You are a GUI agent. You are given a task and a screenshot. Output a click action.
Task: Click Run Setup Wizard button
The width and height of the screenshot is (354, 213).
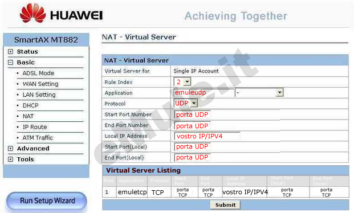tap(47, 200)
